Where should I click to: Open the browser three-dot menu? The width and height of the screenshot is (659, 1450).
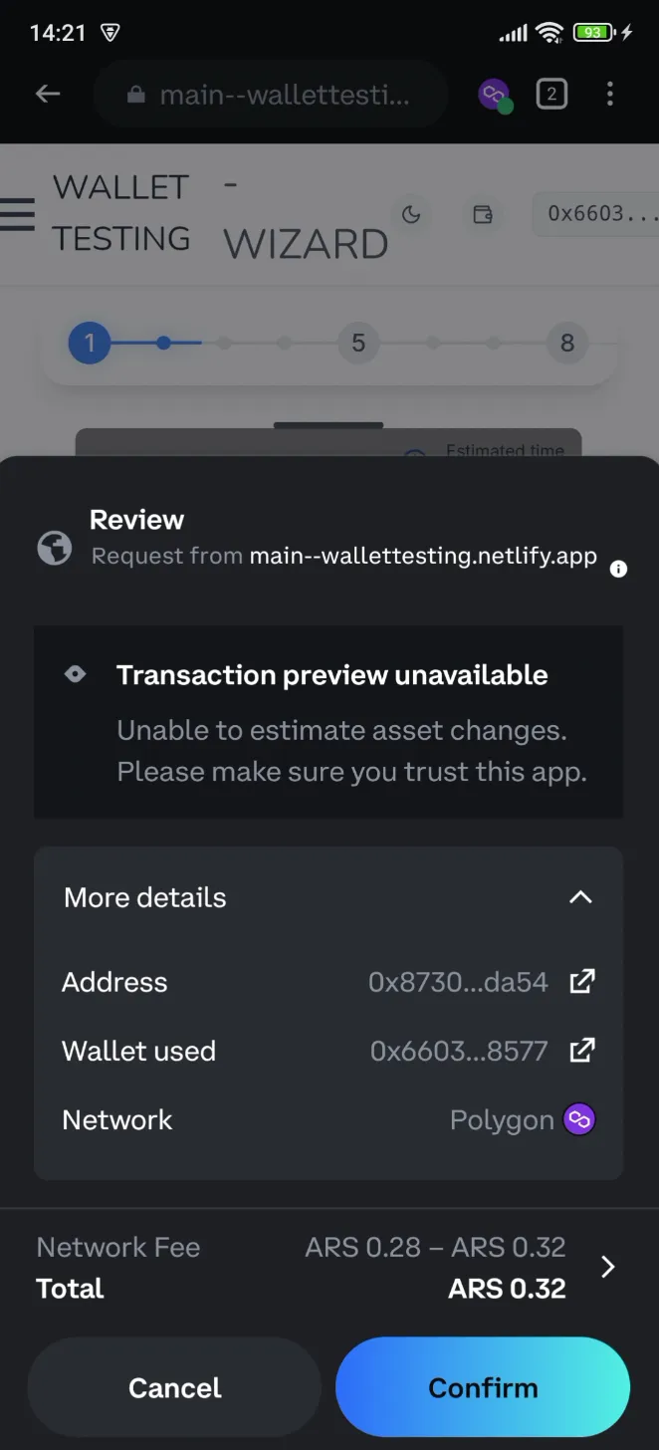pos(609,94)
